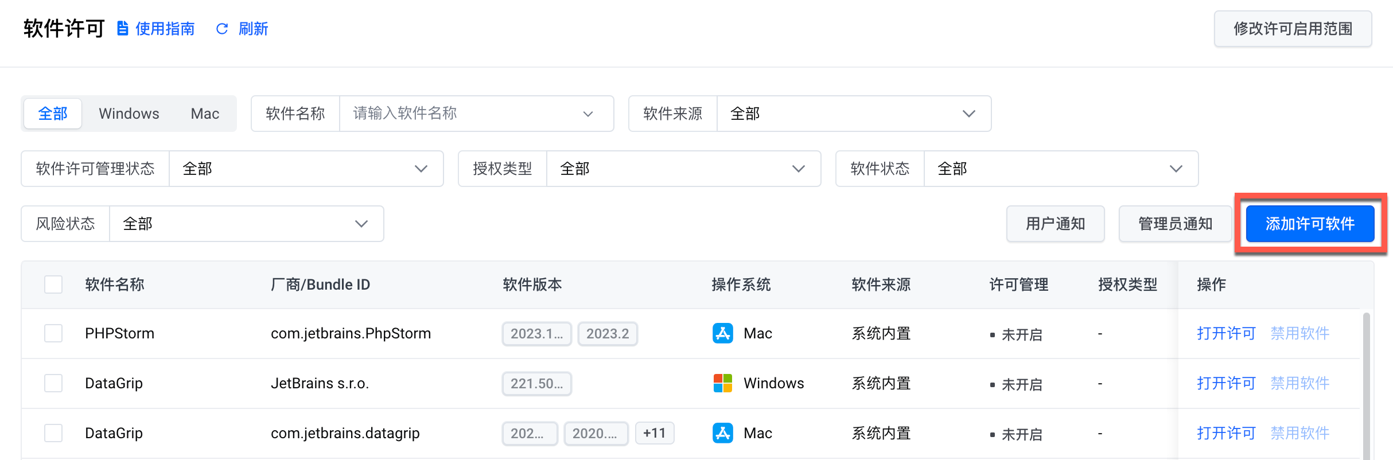Click 禁用软件 for PHPStorm

tap(1299, 333)
